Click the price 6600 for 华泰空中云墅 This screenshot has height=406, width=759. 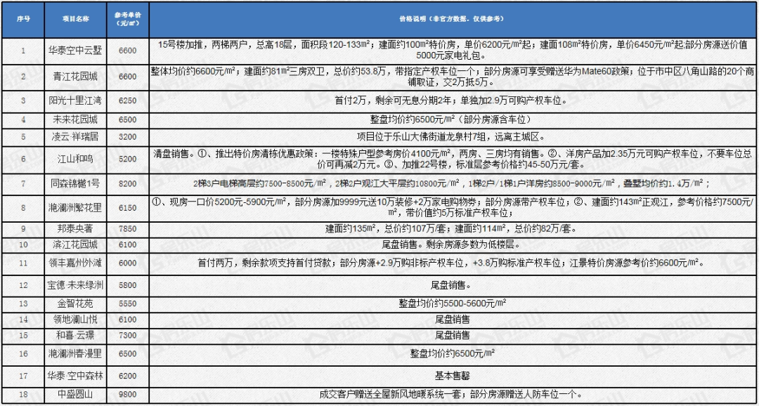tap(129, 51)
